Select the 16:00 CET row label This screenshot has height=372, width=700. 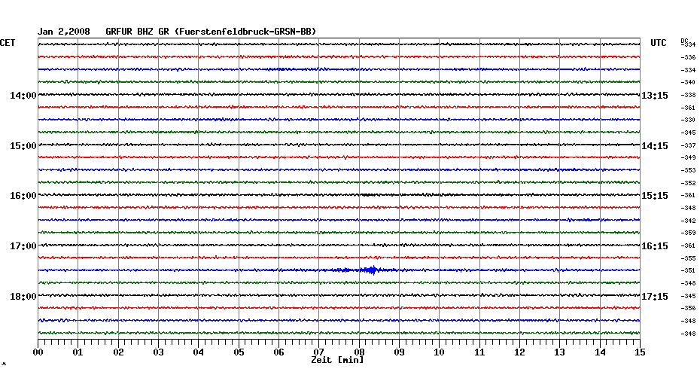23,196
